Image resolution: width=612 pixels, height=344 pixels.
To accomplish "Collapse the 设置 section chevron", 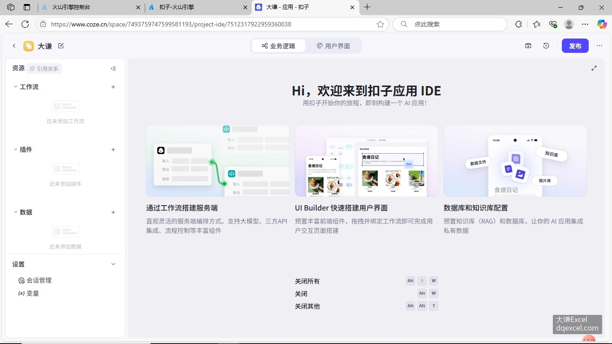I will (x=113, y=264).
